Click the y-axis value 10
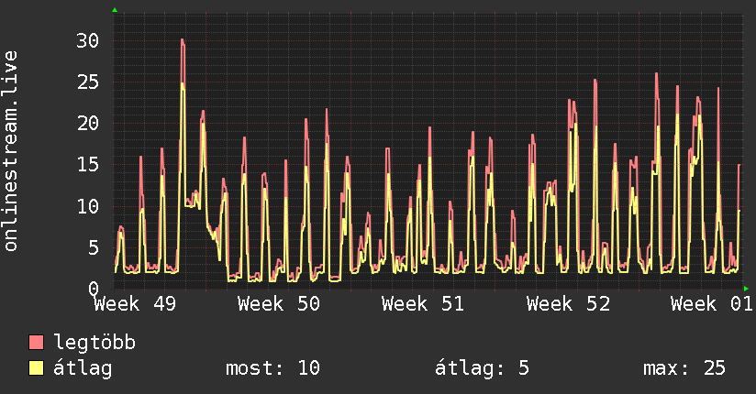756x394 pixels. click(88, 206)
